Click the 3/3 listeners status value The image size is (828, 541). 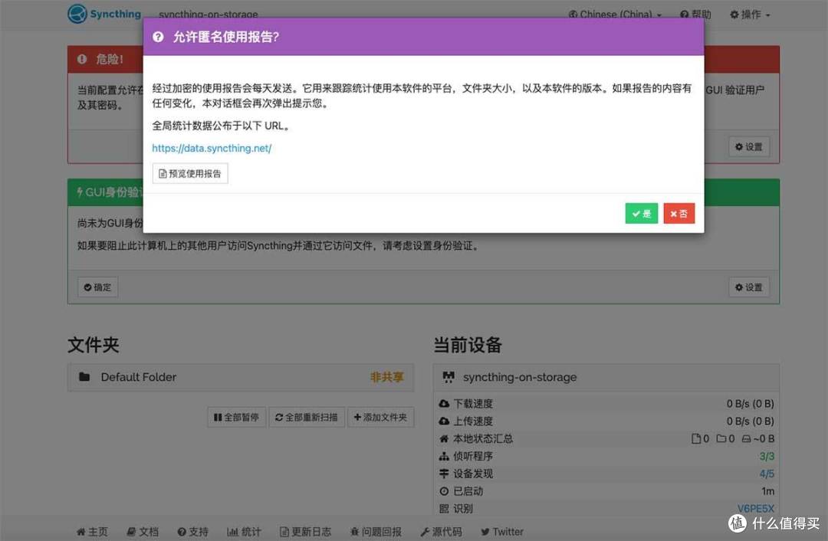pyautogui.click(x=767, y=456)
